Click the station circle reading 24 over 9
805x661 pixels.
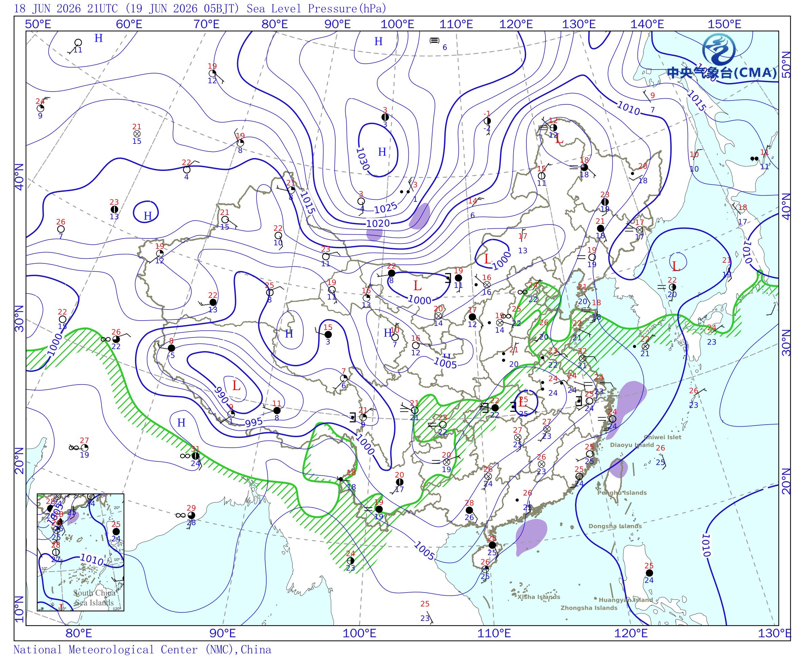(40, 108)
